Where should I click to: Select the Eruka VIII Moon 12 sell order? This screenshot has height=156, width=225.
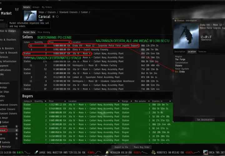click(x=97, y=46)
